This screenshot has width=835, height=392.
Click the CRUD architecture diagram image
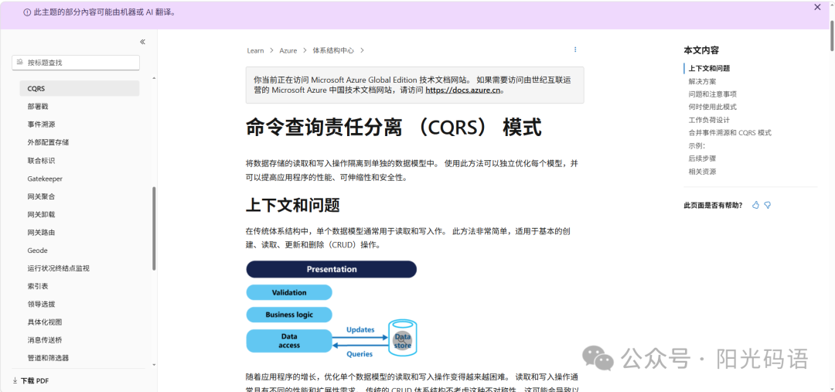coord(331,309)
